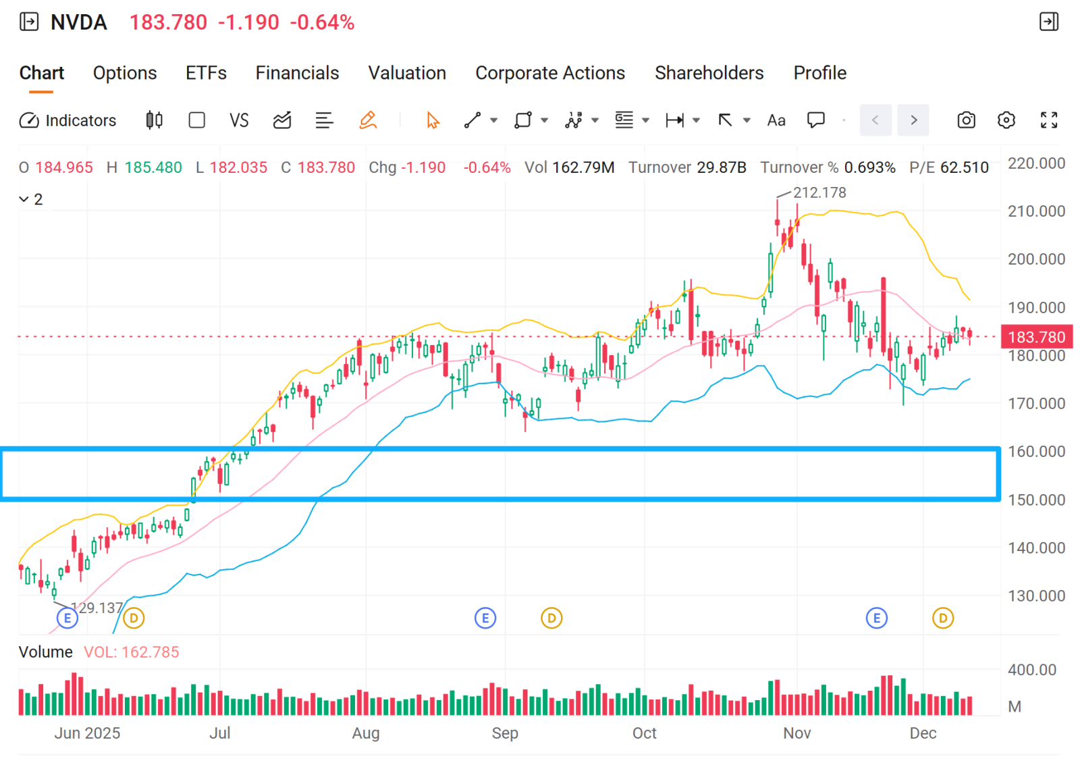Select the arrow annotation tool
The height and width of the screenshot is (767, 1080).
click(x=726, y=120)
